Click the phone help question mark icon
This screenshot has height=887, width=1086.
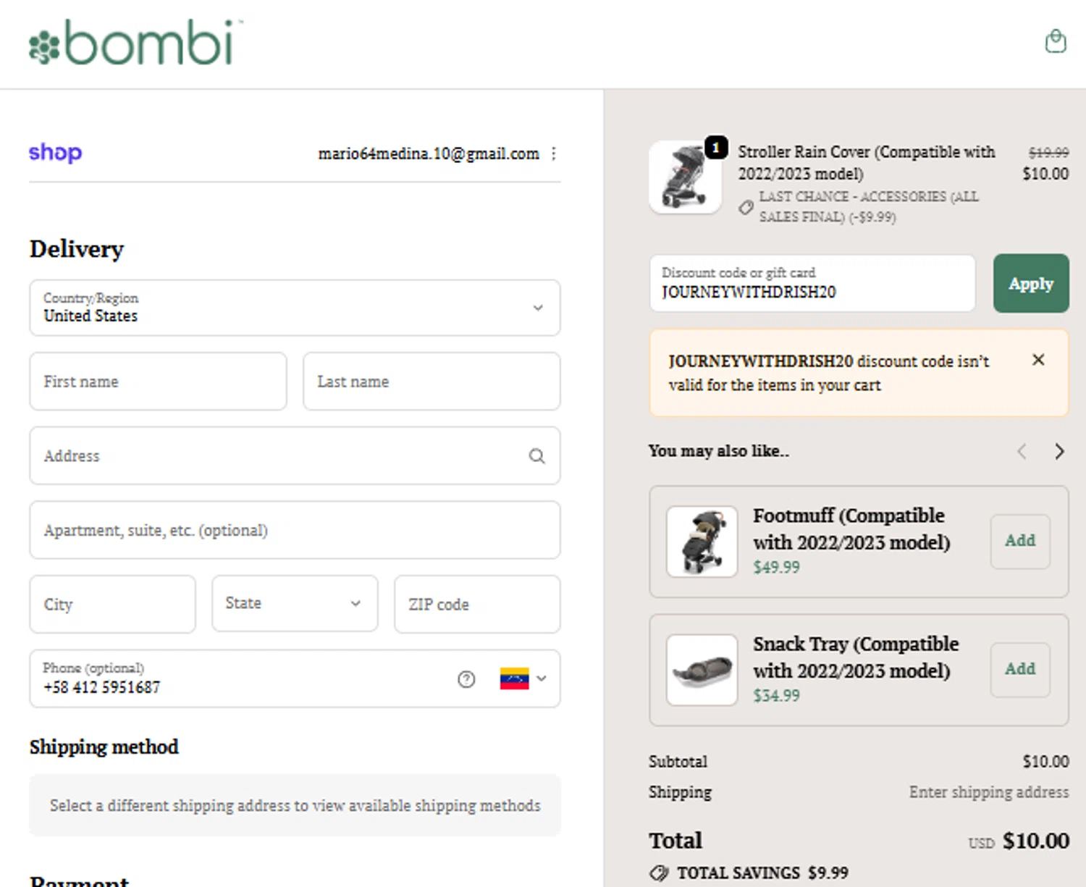click(466, 679)
